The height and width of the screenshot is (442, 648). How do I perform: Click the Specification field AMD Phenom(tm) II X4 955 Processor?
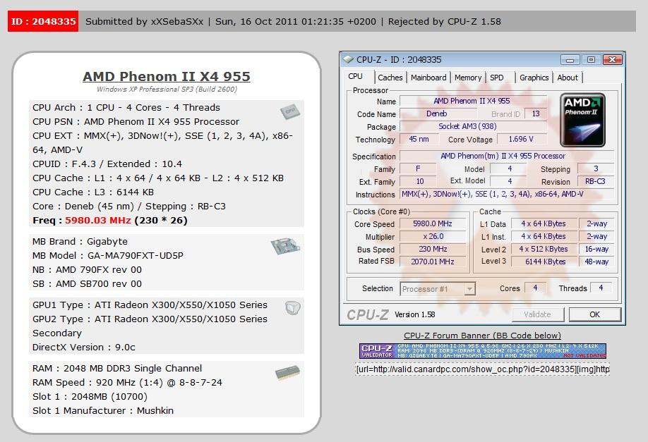click(507, 156)
